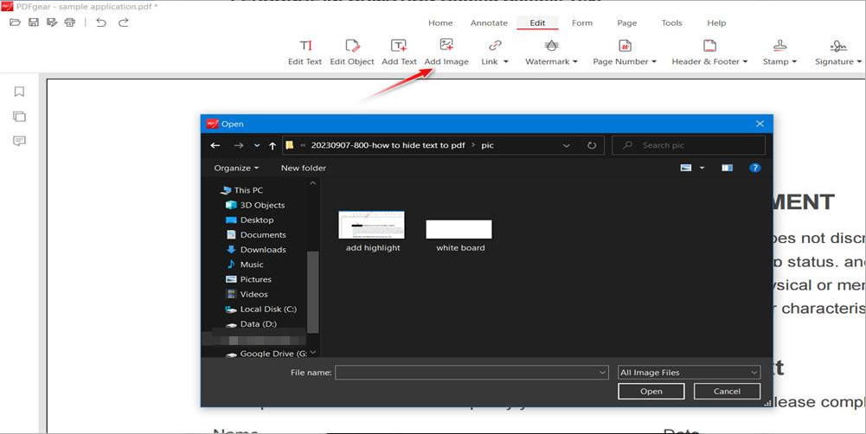The height and width of the screenshot is (434, 866).
Task: Click the Search pic field
Action: tap(689, 145)
